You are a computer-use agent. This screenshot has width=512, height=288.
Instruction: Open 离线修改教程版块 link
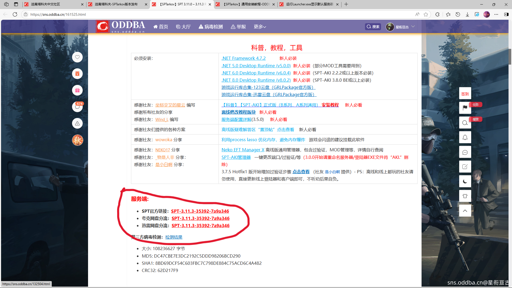pos(239,112)
